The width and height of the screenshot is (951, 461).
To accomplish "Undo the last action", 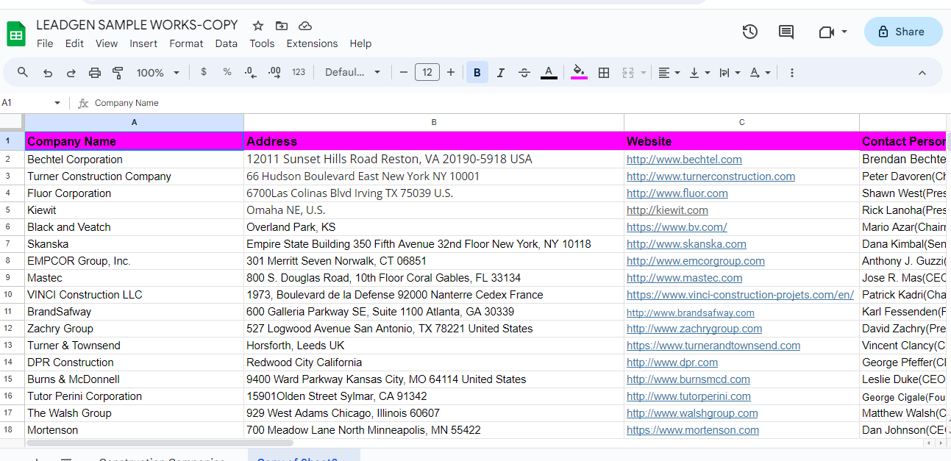I will (x=48, y=73).
